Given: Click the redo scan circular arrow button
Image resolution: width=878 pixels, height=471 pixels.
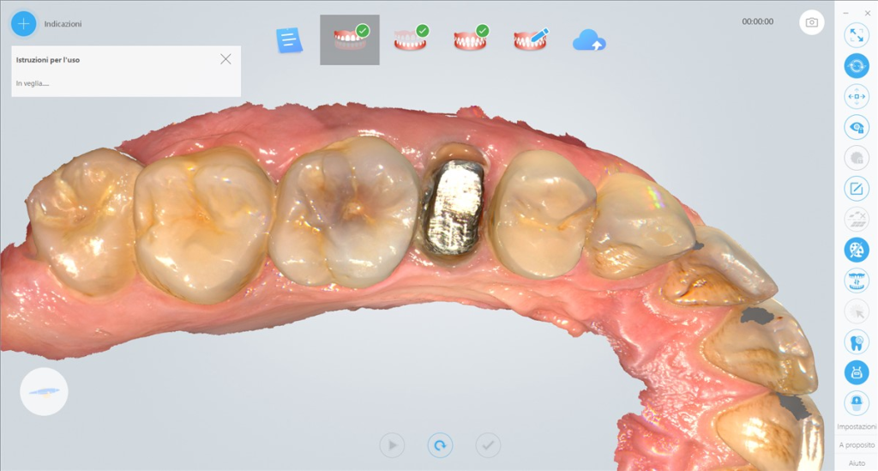Looking at the screenshot, I should pyautogui.click(x=440, y=445).
